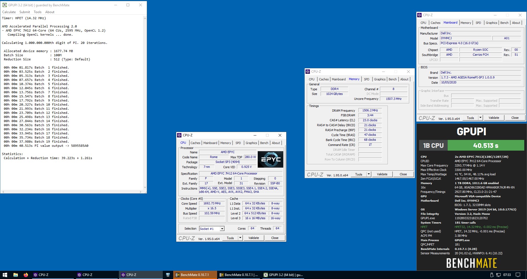Launch Firefox from the taskbar
This screenshot has height=279, width=527.
click(x=26, y=275)
